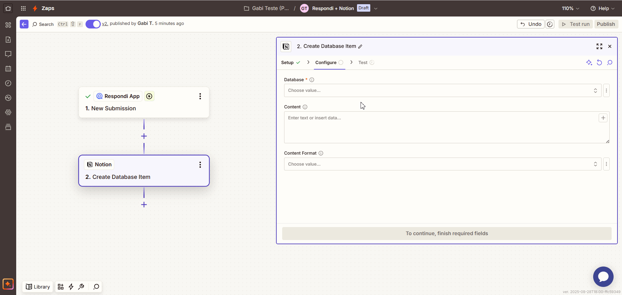Select the Respondi App New Submission step
The height and width of the screenshot is (295, 622).
(144, 102)
